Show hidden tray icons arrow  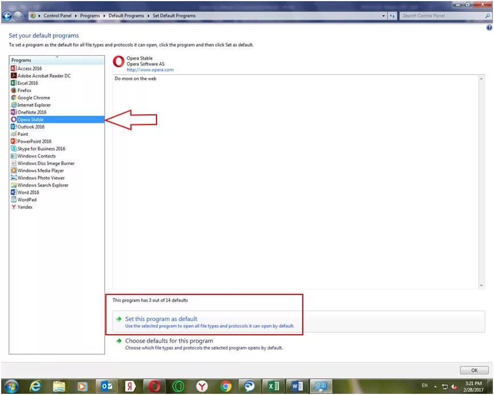click(x=435, y=386)
